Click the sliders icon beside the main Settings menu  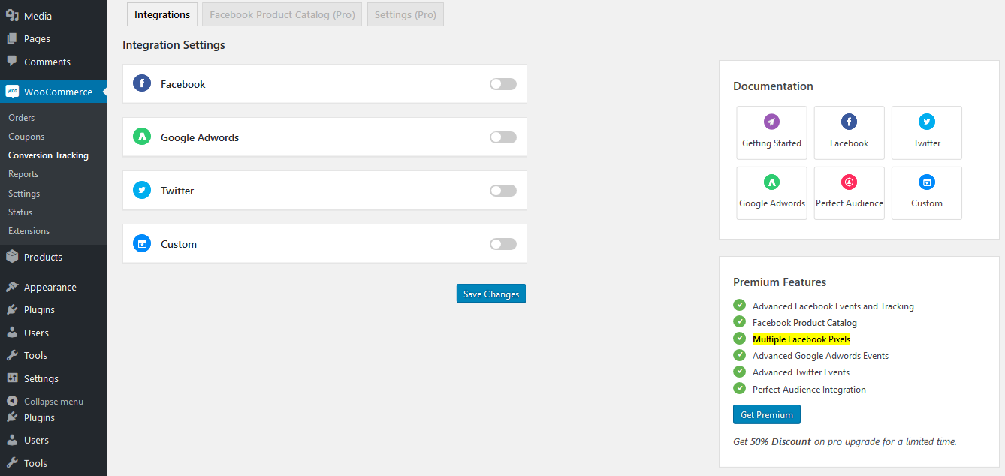click(12, 378)
